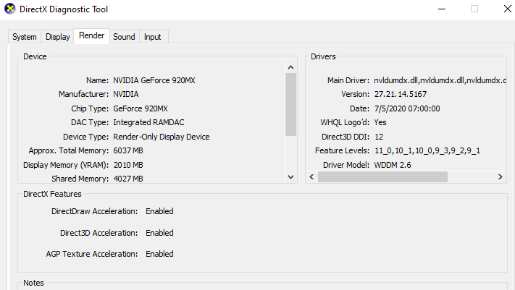Click the driver version 27.21.14.5167
515x290 pixels.
pyautogui.click(x=401, y=95)
